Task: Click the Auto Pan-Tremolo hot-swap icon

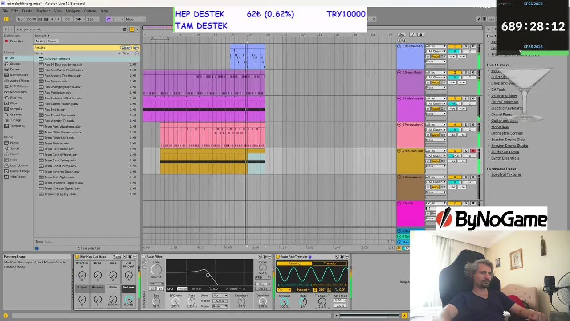Action: (x=337, y=257)
